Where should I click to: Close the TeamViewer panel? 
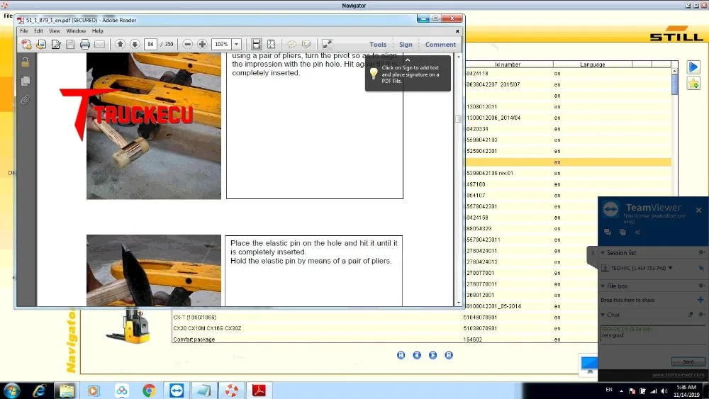698,210
